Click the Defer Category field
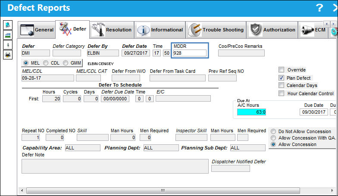 (x=67, y=53)
